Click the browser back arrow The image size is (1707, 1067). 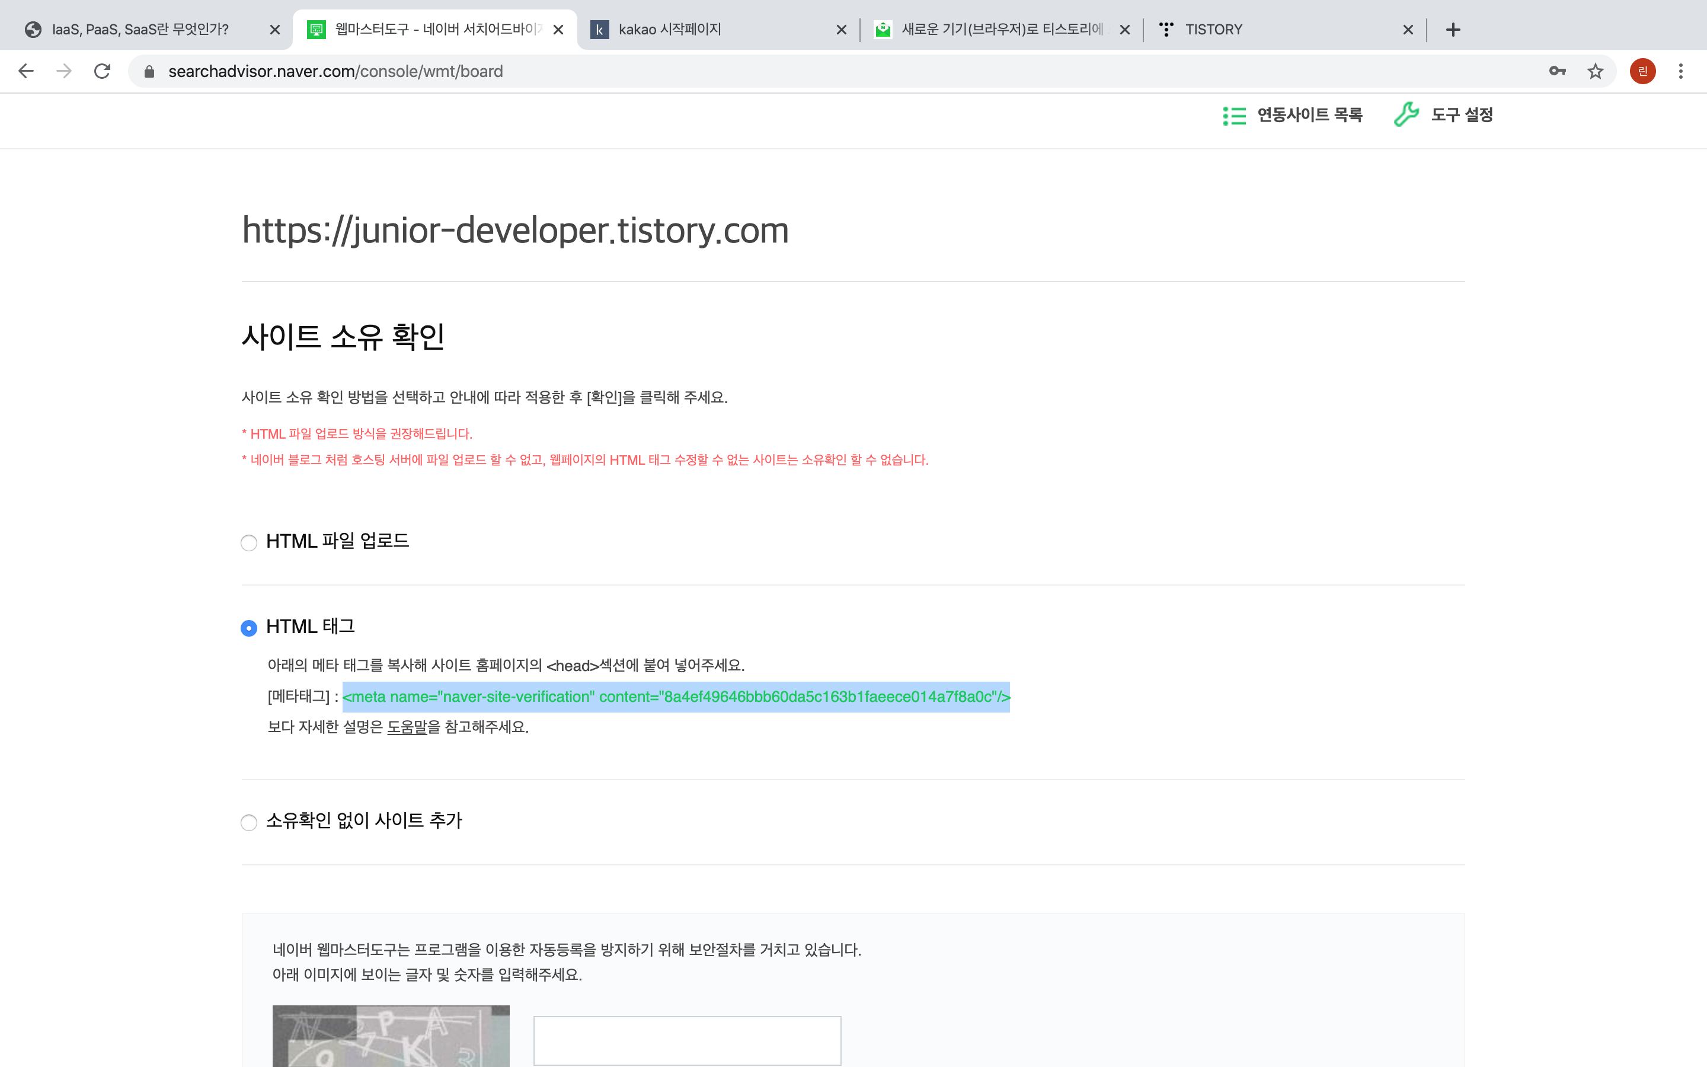(x=26, y=71)
